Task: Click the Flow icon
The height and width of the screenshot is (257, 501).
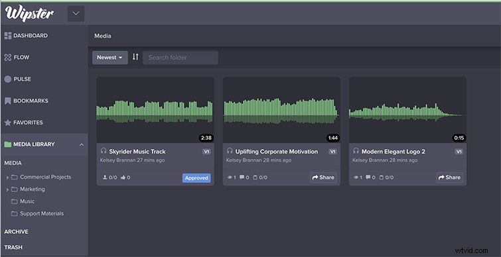Action: 8,58
